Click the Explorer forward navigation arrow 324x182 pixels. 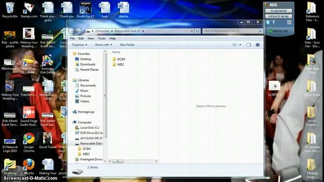pos(78,31)
